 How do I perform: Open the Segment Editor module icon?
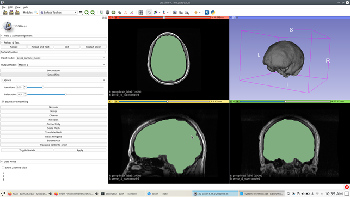click(x=132, y=13)
